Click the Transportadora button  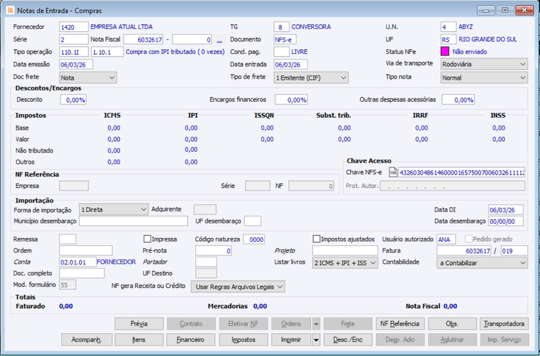pos(504,324)
